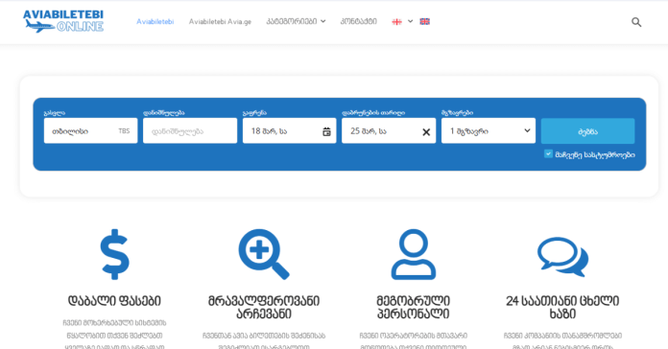The height and width of the screenshot is (349, 668).
Task: Switch to Georgian language flag
Action: (396, 22)
